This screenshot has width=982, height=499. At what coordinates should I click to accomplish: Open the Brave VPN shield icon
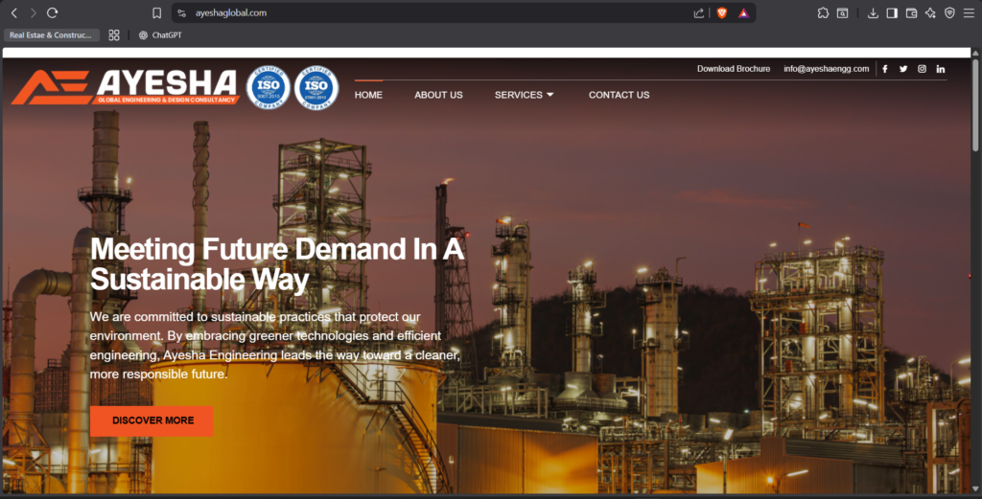pos(949,13)
